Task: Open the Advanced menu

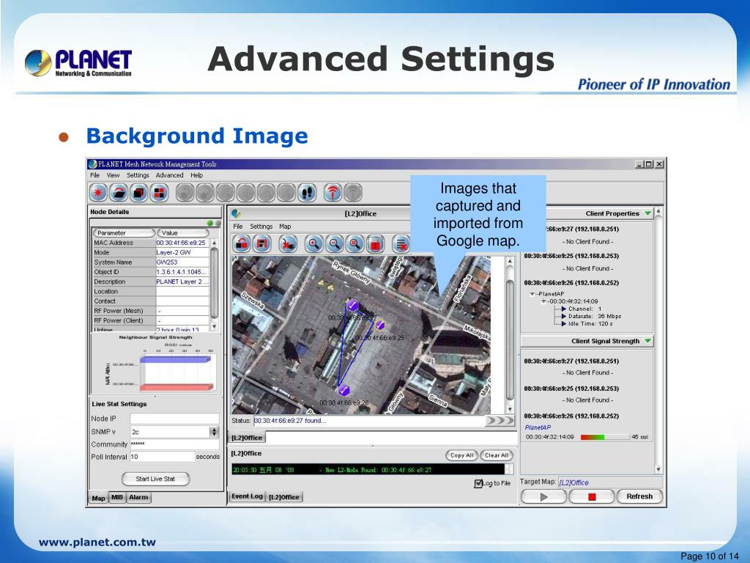Action: coord(169,175)
